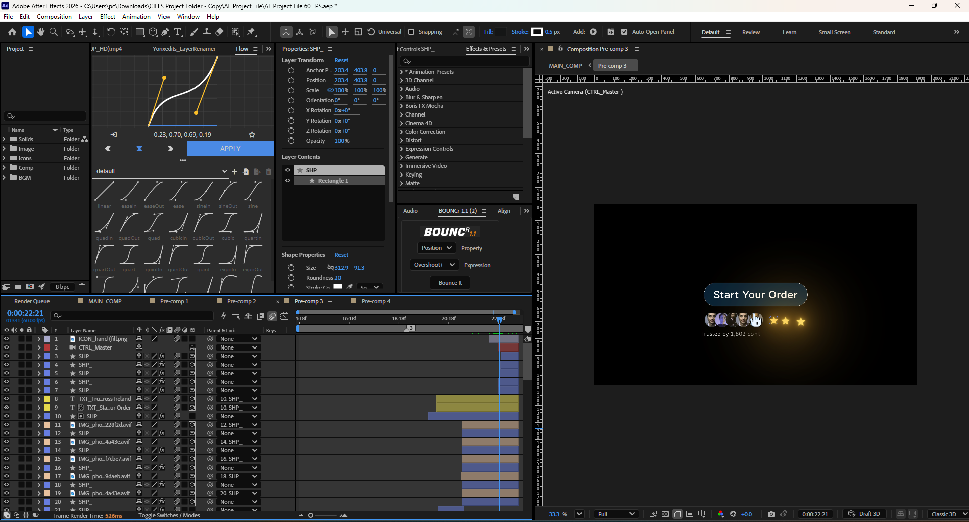Screen dimensions: 969x522
Task: Open the Overshoot+ dropdown in BOUNCr
Action: click(434, 265)
